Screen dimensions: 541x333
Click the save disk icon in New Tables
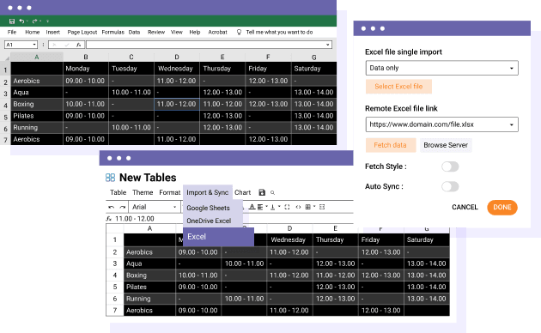click(x=262, y=192)
